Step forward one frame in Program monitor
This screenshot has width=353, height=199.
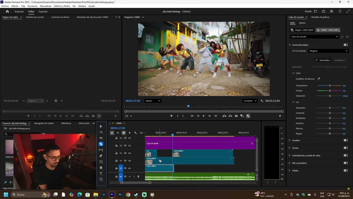tap(210, 116)
